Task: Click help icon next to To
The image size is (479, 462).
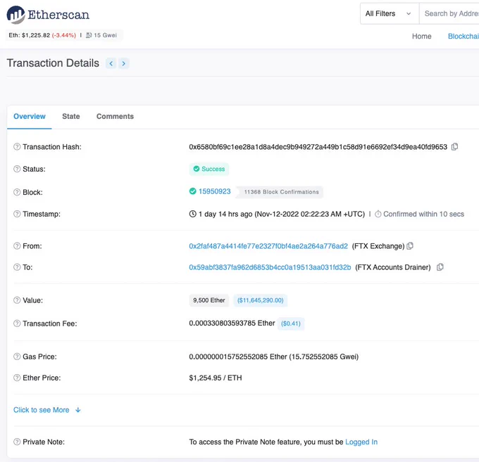Action: point(17,267)
